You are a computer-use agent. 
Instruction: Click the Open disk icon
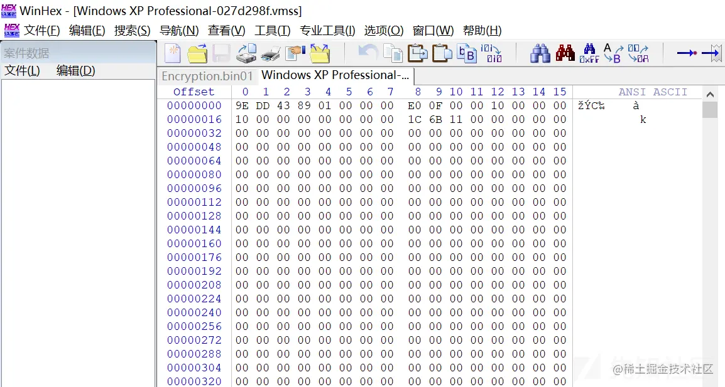tap(246, 53)
